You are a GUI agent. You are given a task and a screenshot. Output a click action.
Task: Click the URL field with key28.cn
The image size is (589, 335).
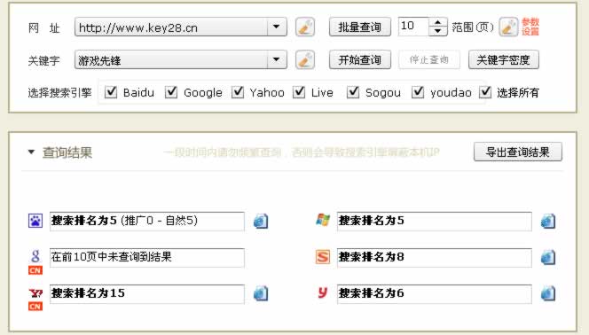[x=171, y=27]
